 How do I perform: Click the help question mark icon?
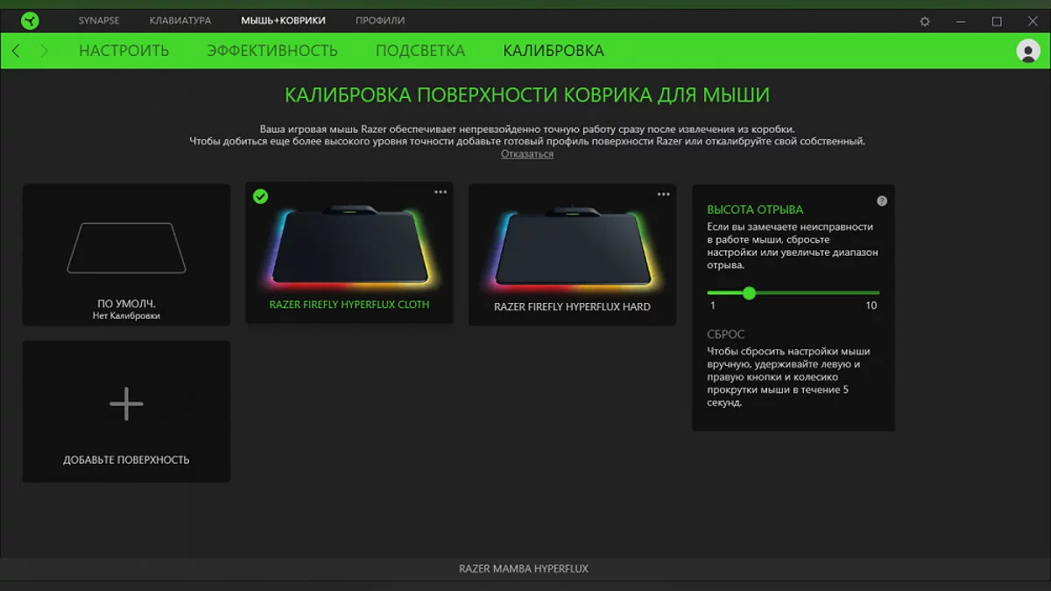click(882, 201)
